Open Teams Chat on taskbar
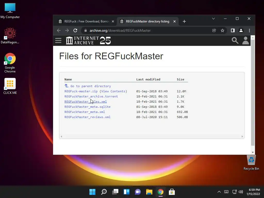 click(x=138, y=192)
